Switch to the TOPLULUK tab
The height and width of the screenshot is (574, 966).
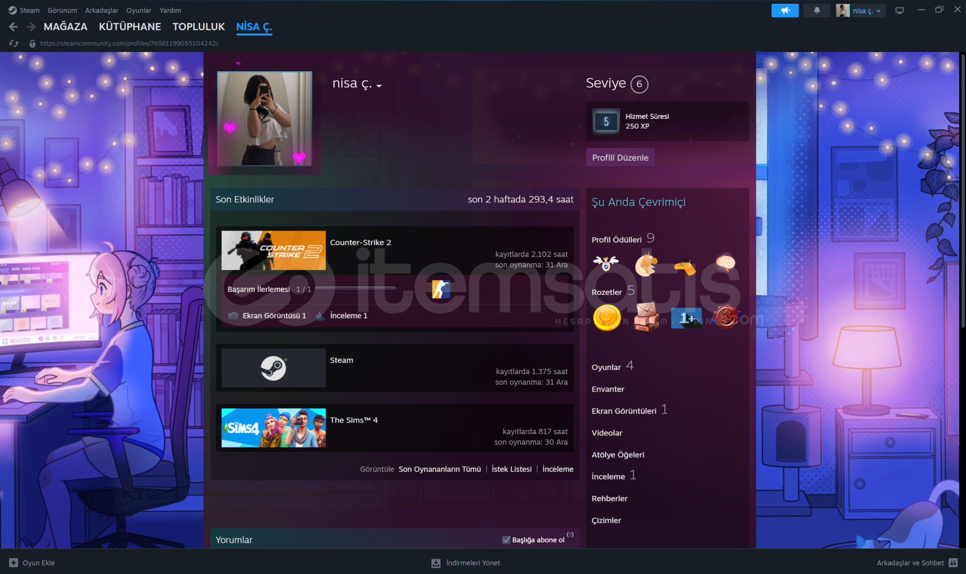point(198,27)
